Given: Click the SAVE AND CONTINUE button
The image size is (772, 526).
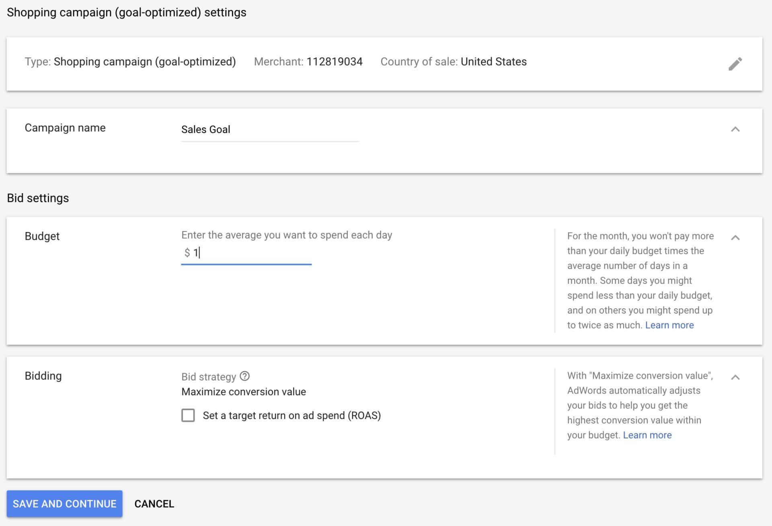Looking at the screenshot, I should tap(65, 503).
